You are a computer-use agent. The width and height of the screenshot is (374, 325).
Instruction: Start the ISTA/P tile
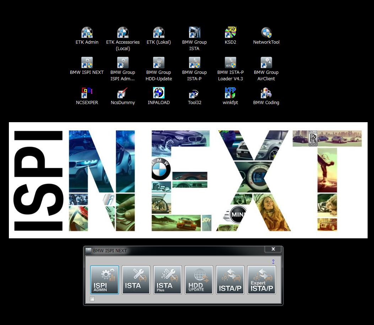pyautogui.click(x=230, y=280)
